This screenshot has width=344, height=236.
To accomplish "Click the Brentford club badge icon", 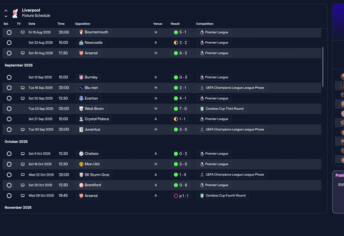I will tap(81, 185).
